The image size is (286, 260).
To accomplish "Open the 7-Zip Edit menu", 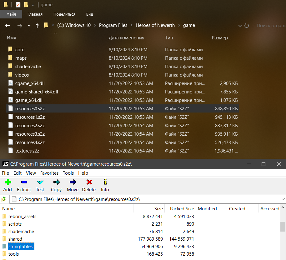I will coord(18,173).
